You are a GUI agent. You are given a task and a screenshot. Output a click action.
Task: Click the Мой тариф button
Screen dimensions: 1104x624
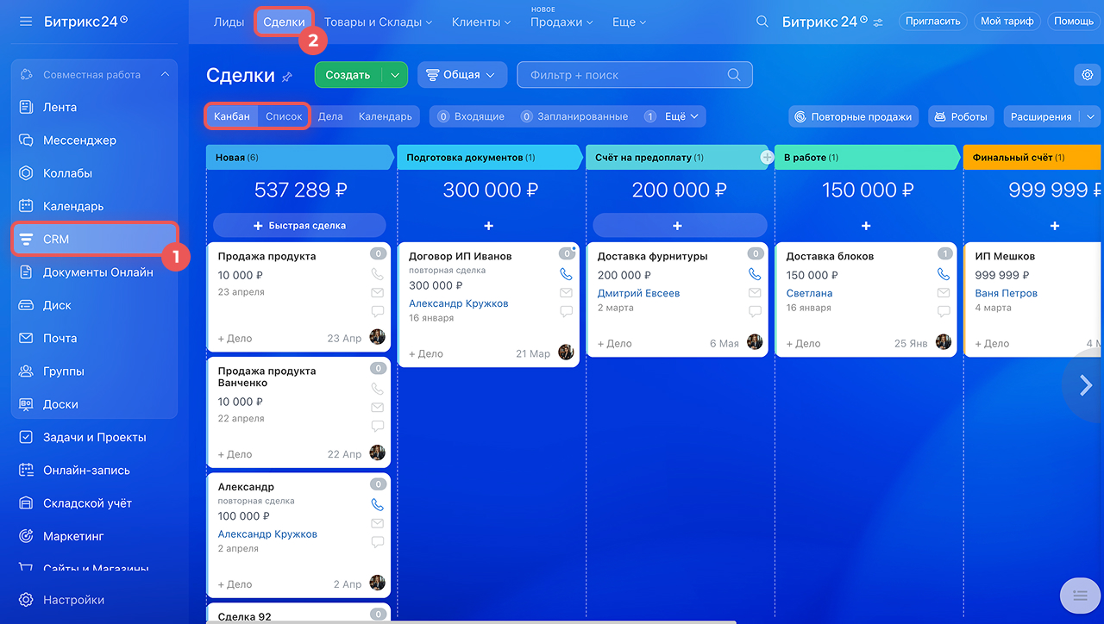tap(1007, 22)
